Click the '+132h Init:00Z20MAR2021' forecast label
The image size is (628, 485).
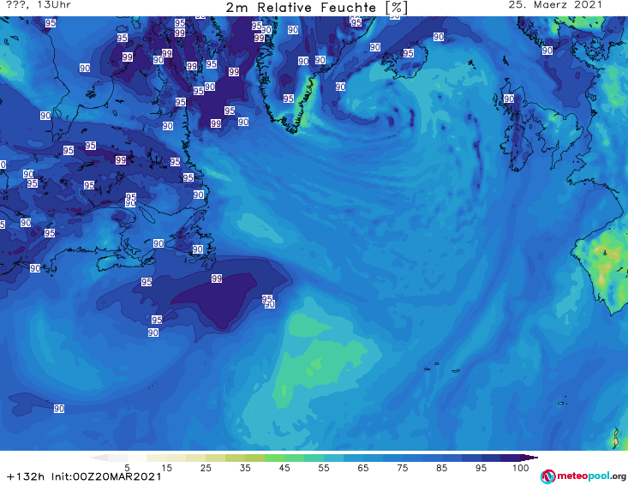coord(84,476)
